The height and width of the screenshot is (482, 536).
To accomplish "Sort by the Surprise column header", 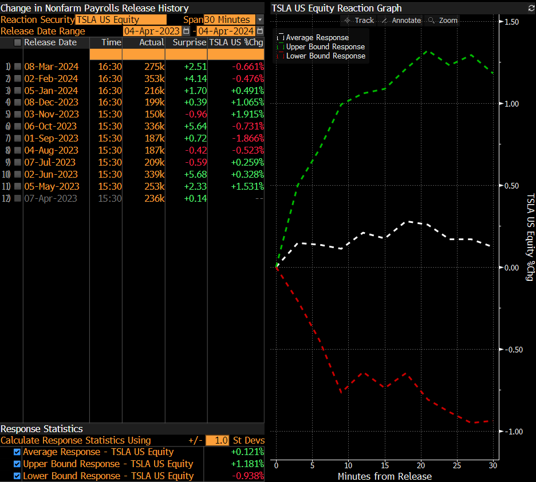I will (x=190, y=42).
